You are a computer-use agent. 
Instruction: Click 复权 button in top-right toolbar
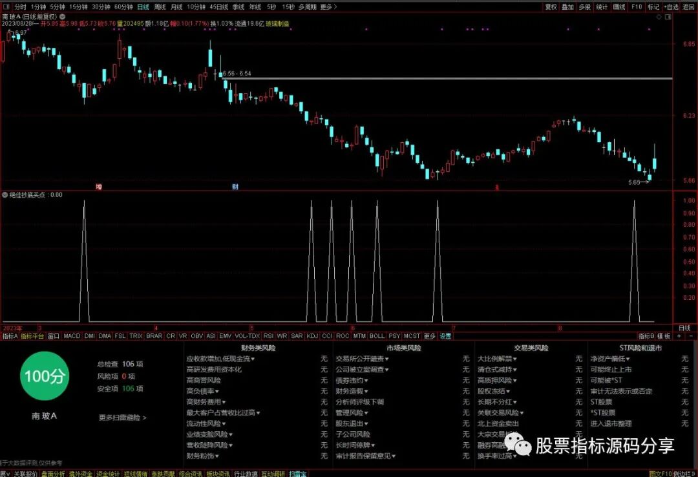[x=551, y=7]
